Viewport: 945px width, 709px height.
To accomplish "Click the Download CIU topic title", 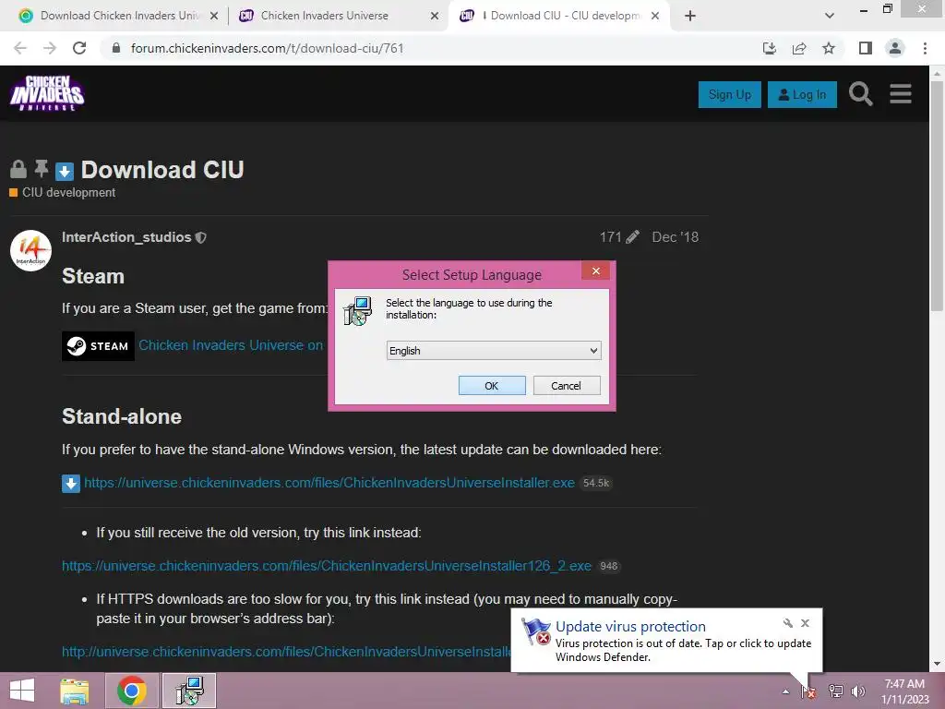I will (x=162, y=170).
